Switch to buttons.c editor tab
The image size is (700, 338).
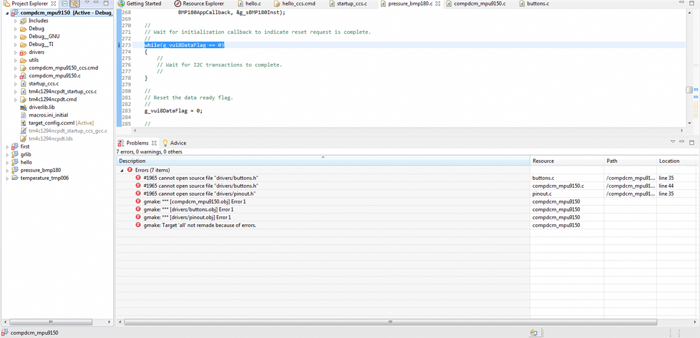point(534,3)
